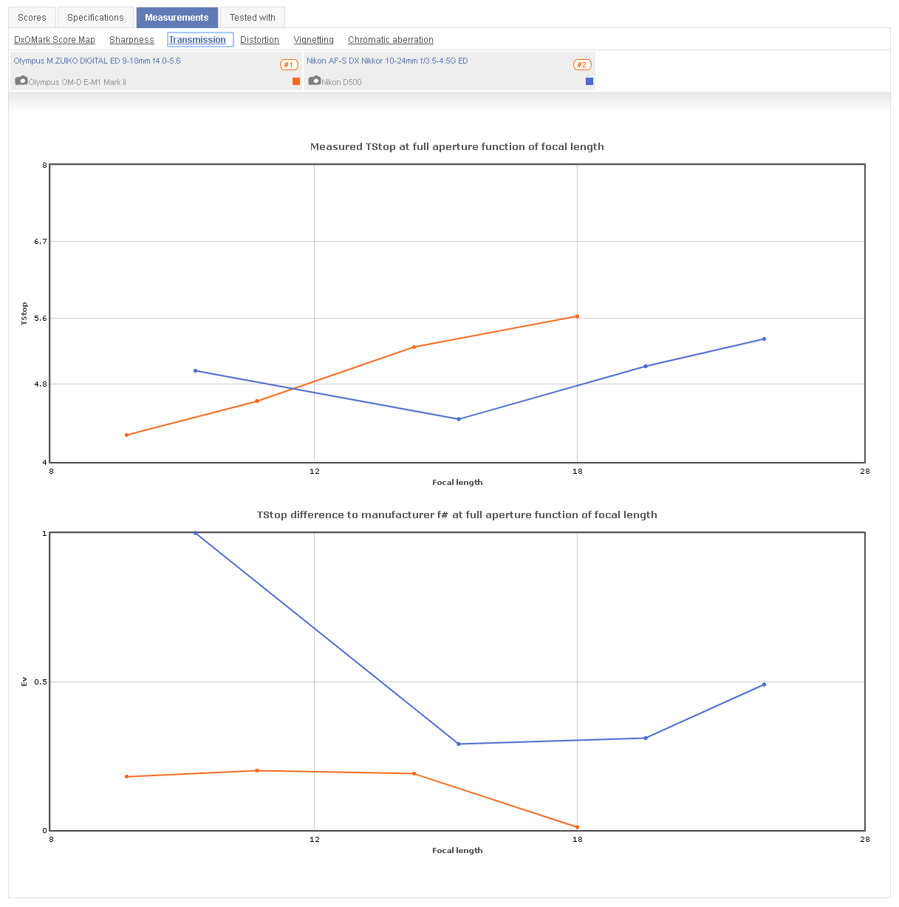Click the #1 badge on the Olympus lens
Image resolution: width=899 pixels, height=907 pixels.
[x=289, y=65]
